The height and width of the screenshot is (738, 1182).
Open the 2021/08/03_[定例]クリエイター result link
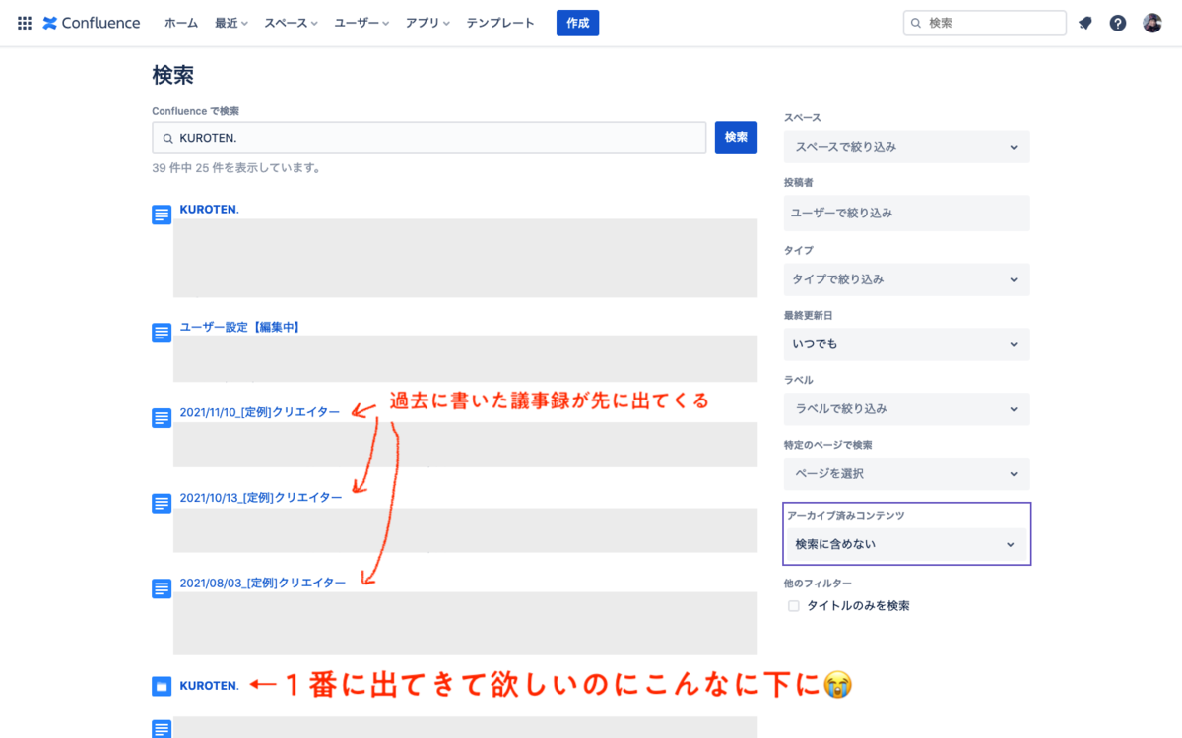[263, 583]
